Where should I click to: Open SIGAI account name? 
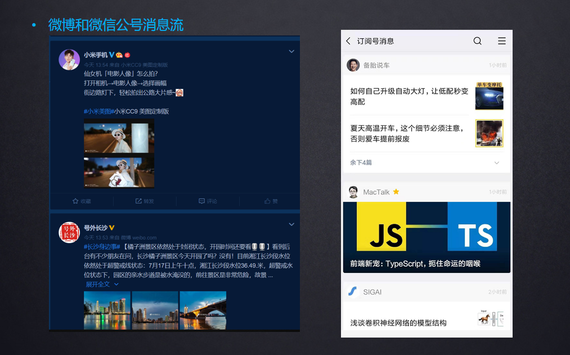(372, 292)
